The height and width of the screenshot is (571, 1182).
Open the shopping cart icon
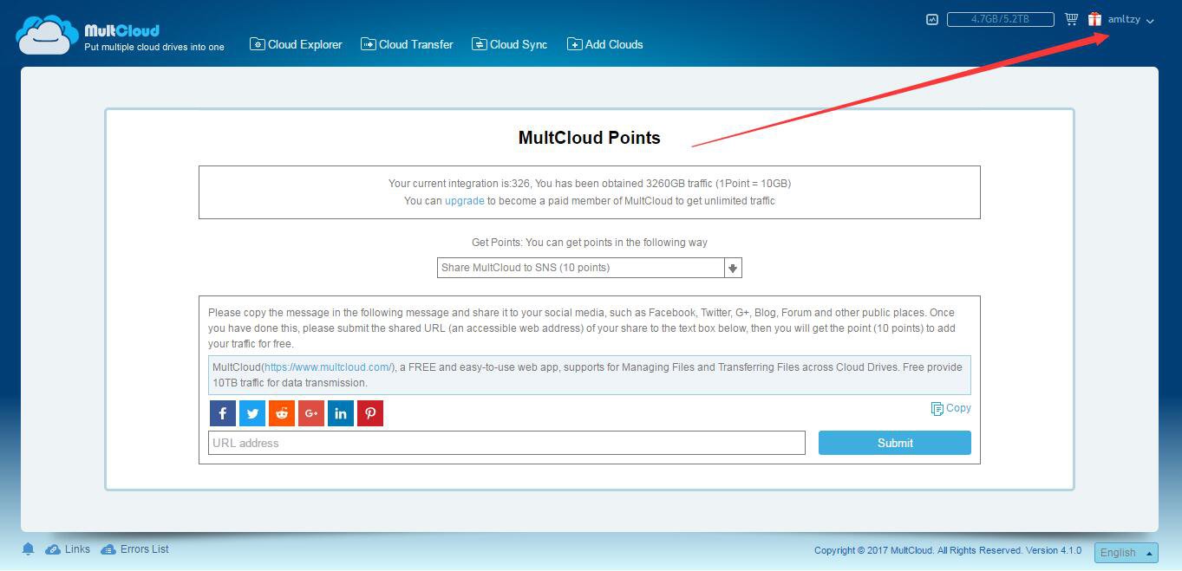coord(1071,19)
